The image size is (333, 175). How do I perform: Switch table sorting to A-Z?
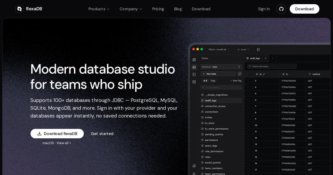point(205,81)
